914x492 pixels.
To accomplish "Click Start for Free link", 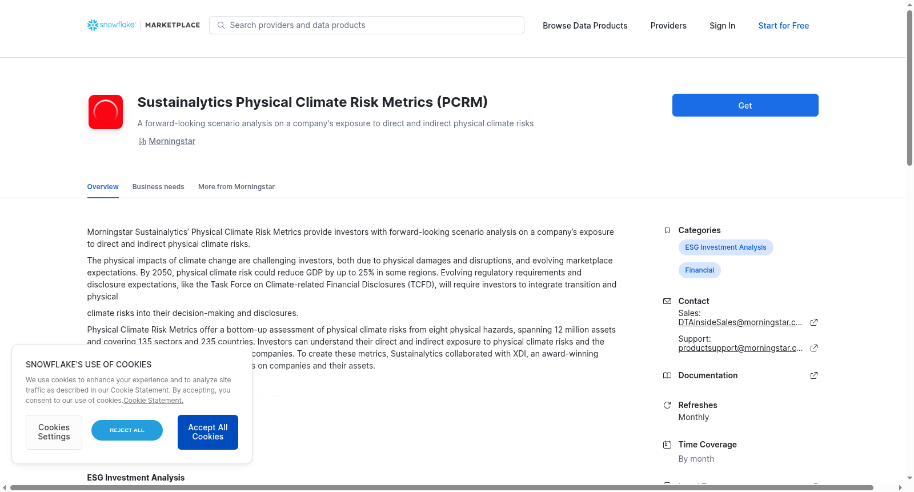I will point(783,26).
